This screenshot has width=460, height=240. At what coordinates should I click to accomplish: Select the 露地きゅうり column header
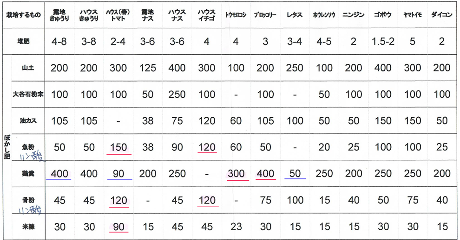tap(59, 14)
